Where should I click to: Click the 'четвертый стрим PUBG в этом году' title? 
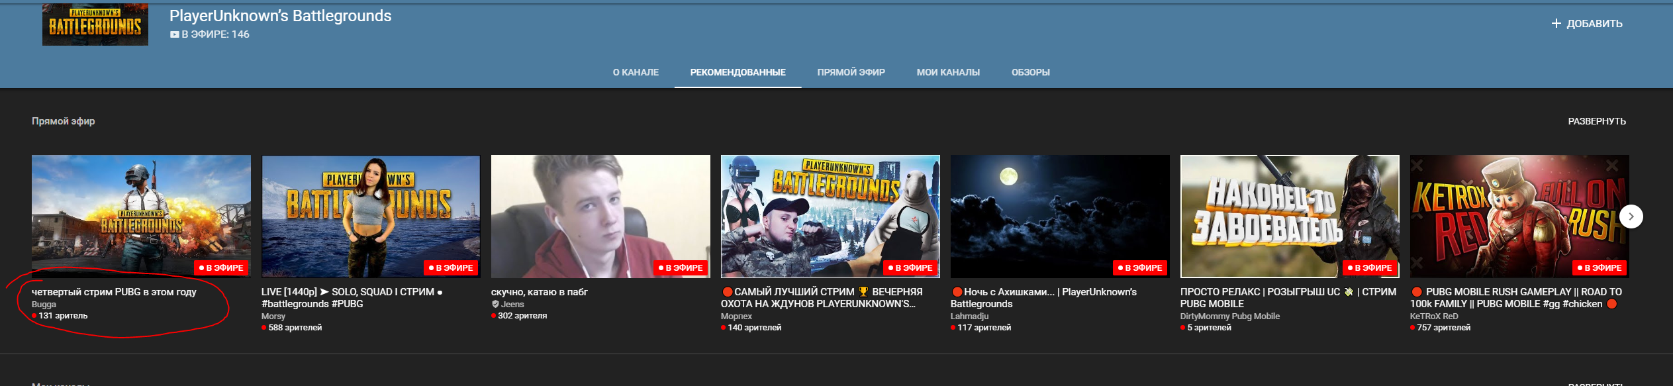click(x=114, y=292)
